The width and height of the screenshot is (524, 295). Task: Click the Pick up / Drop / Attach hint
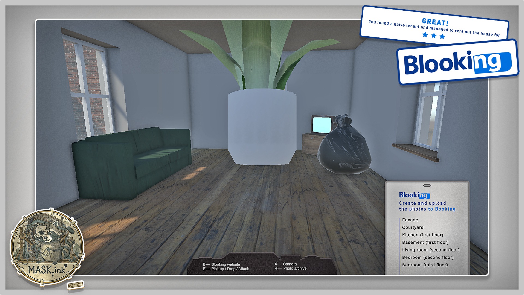[226, 269]
